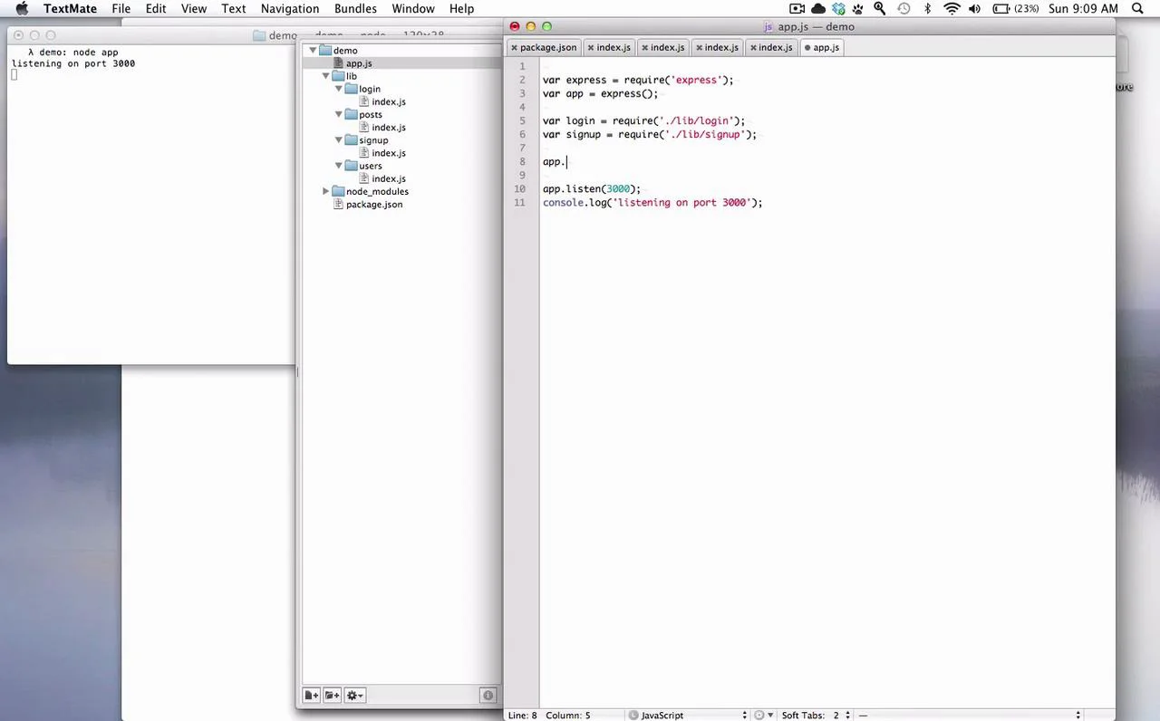
Task: Click the camera recorder icon in menu bar
Action: coord(797,8)
